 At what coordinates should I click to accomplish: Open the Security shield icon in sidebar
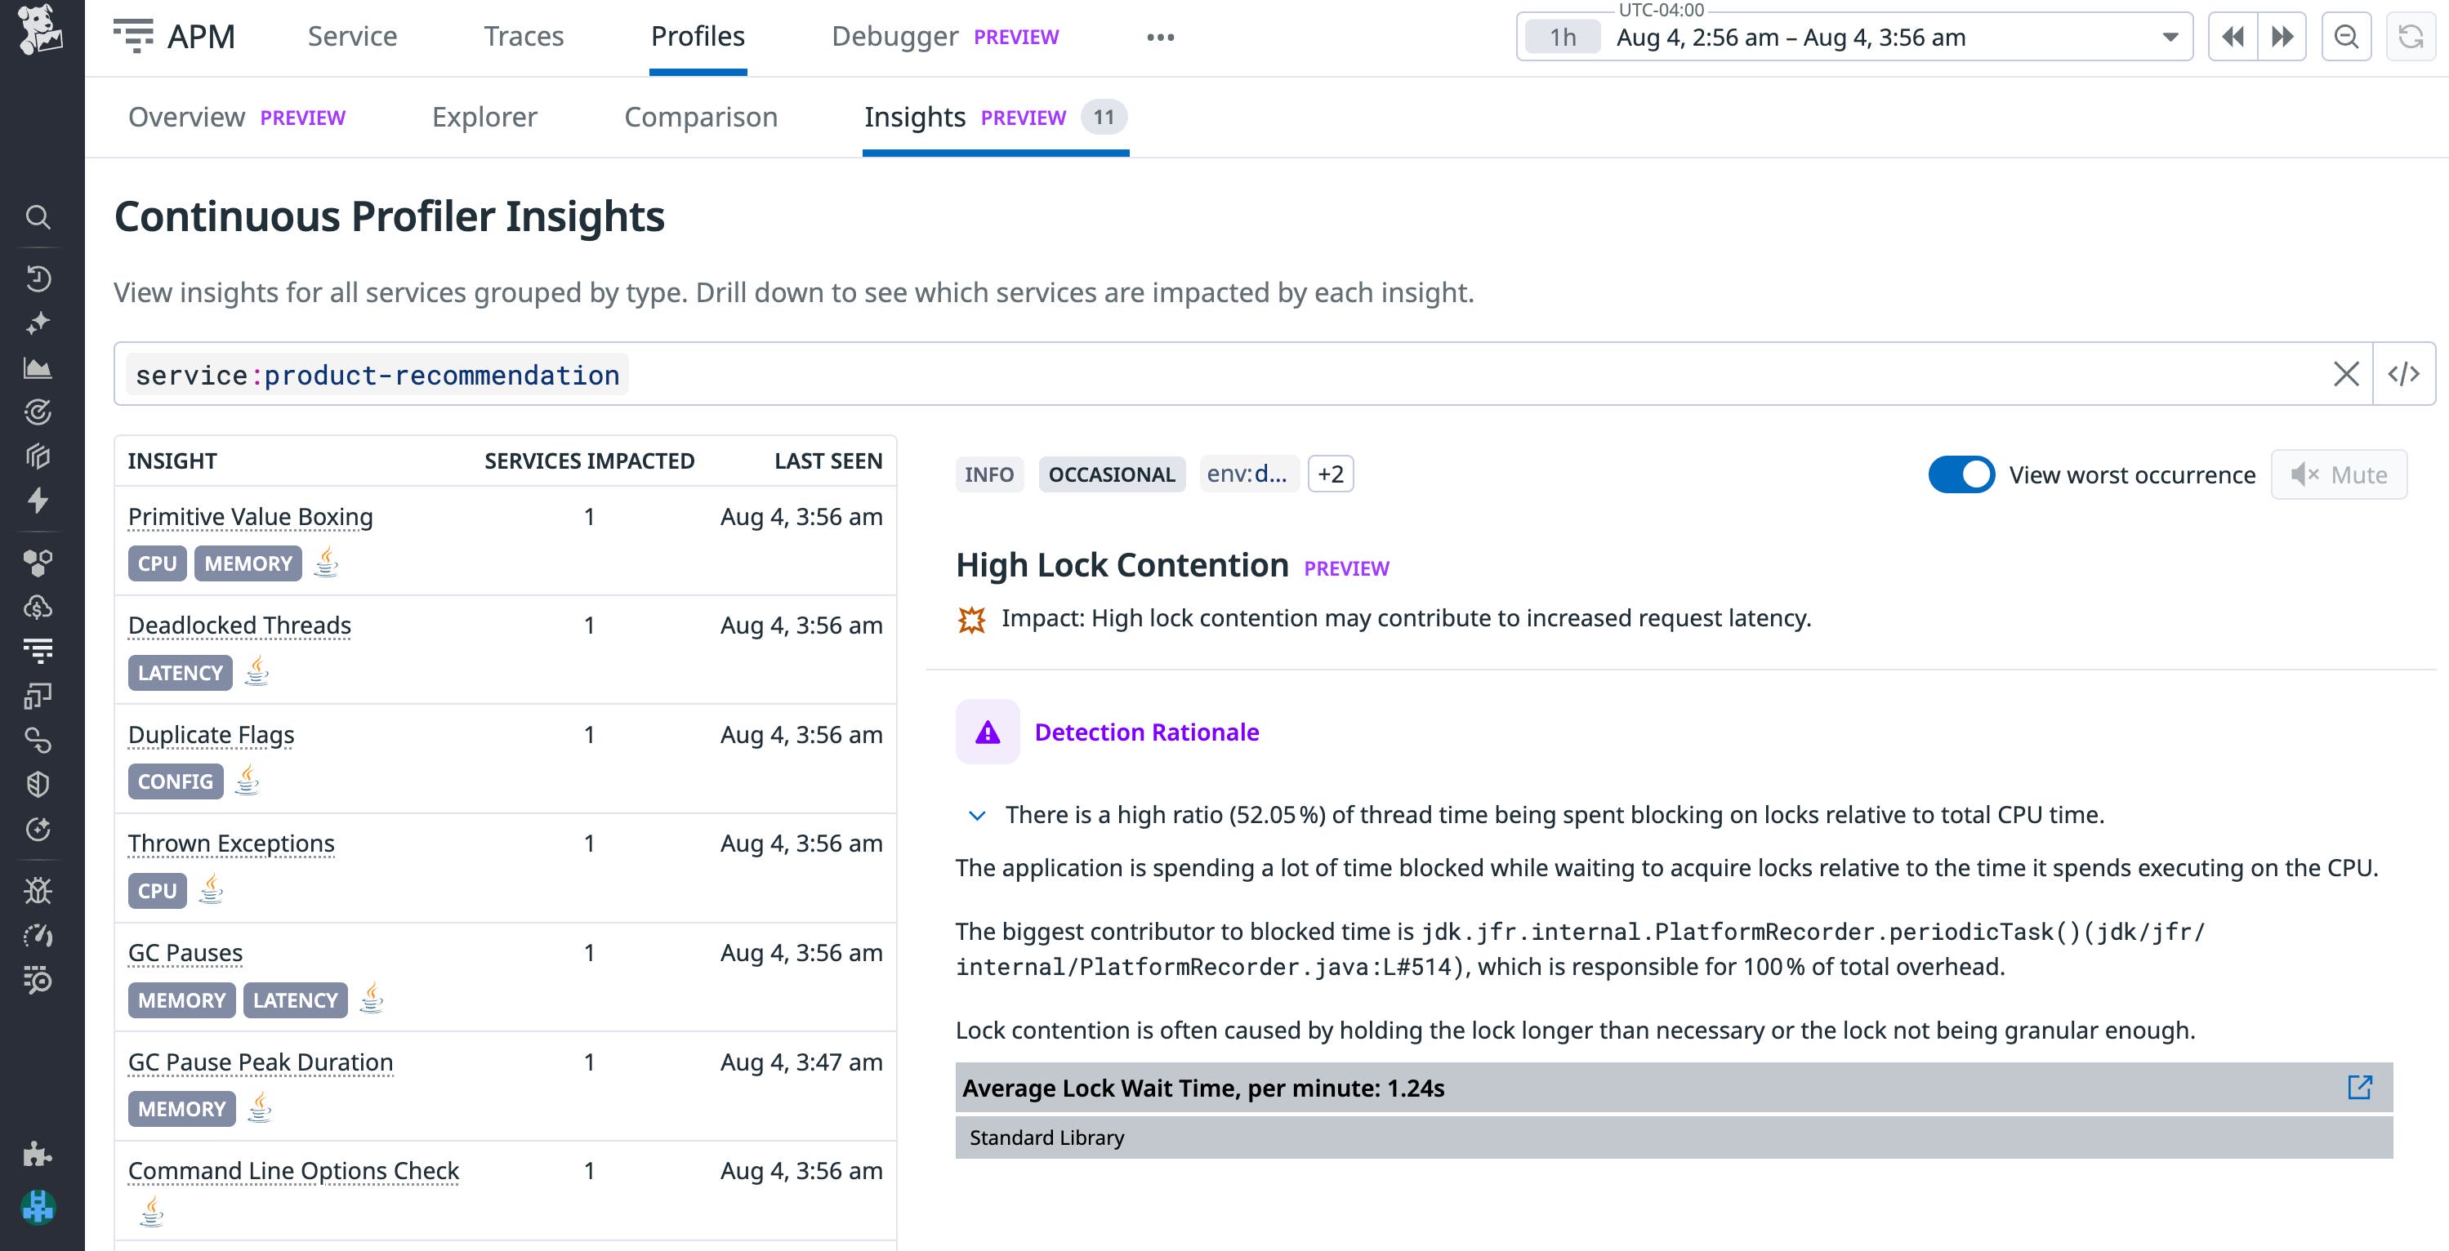[39, 782]
